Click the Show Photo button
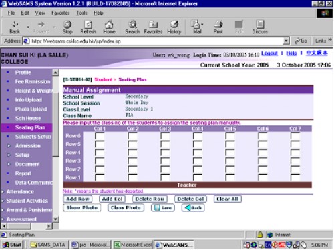334x250 pixels. click(x=82, y=208)
